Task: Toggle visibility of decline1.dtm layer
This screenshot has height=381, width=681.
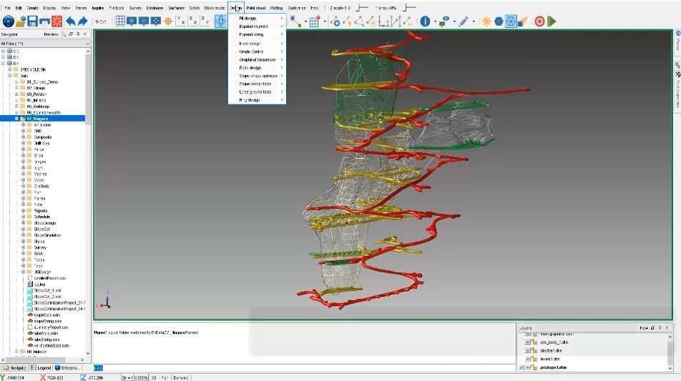Action: click(529, 350)
